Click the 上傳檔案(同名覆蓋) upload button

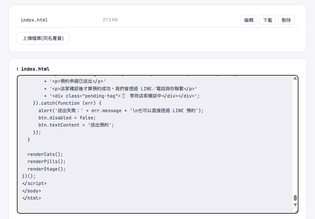tap(43, 38)
